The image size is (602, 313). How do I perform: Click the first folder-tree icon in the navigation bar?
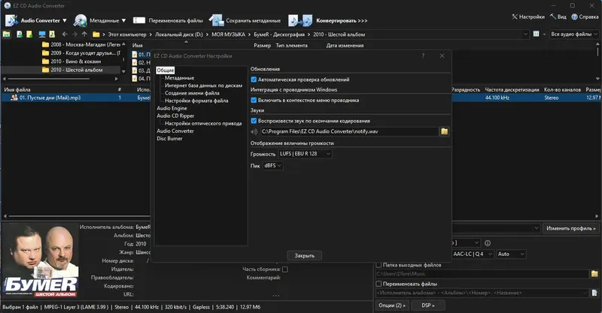click(x=7, y=34)
